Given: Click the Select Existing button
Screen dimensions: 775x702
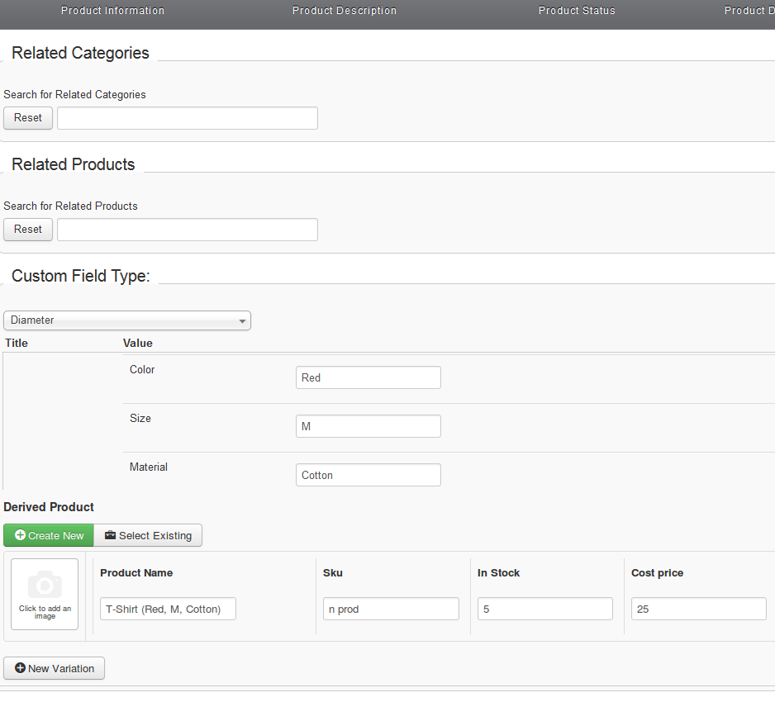Looking at the screenshot, I should pyautogui.click(x=148, y=535).
